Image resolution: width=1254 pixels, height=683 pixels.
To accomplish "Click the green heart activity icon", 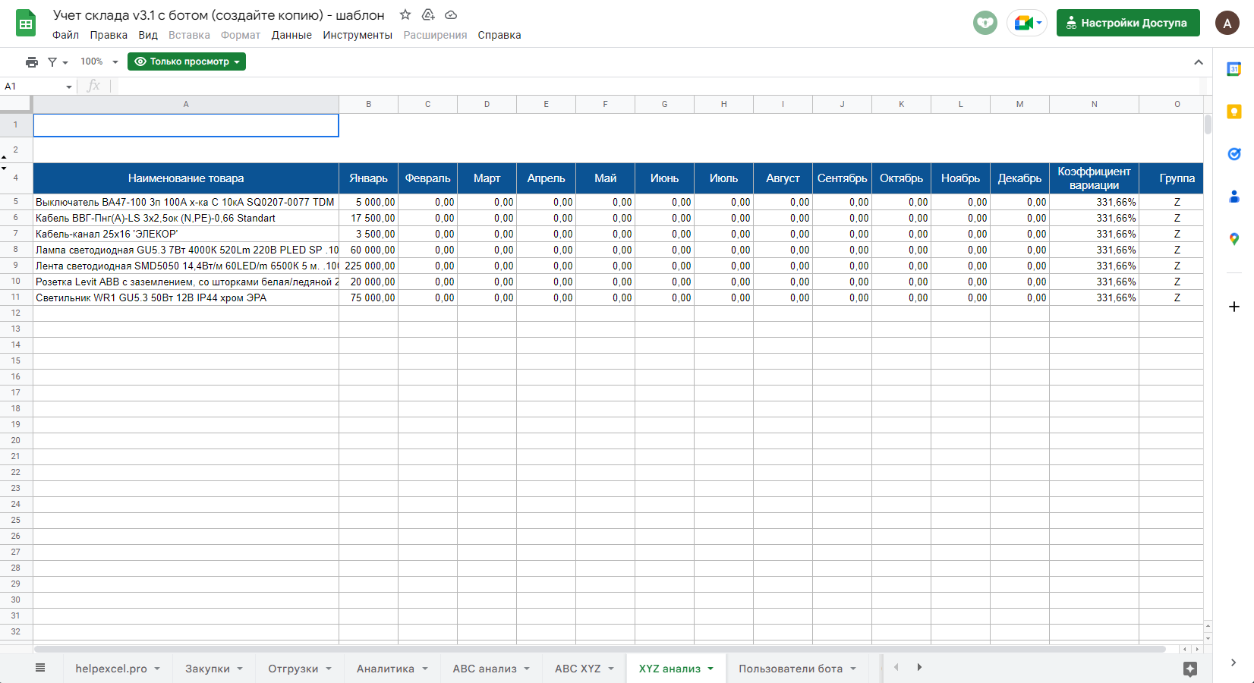I will [985, 23].
